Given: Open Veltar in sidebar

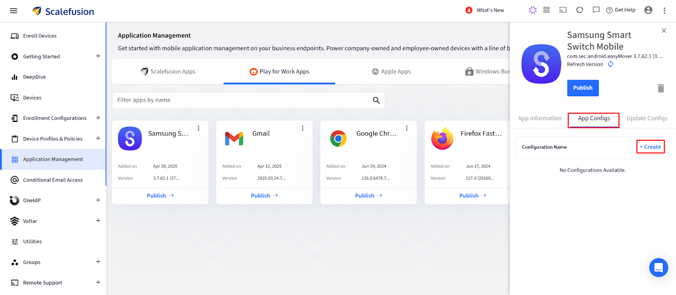Looking at the screenshot, I should [30, 221].
